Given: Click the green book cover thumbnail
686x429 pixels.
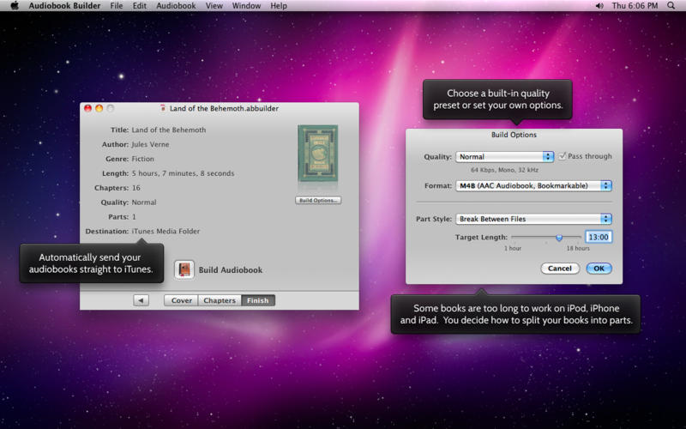Looking at the screenshot, I should coord(317,154).
